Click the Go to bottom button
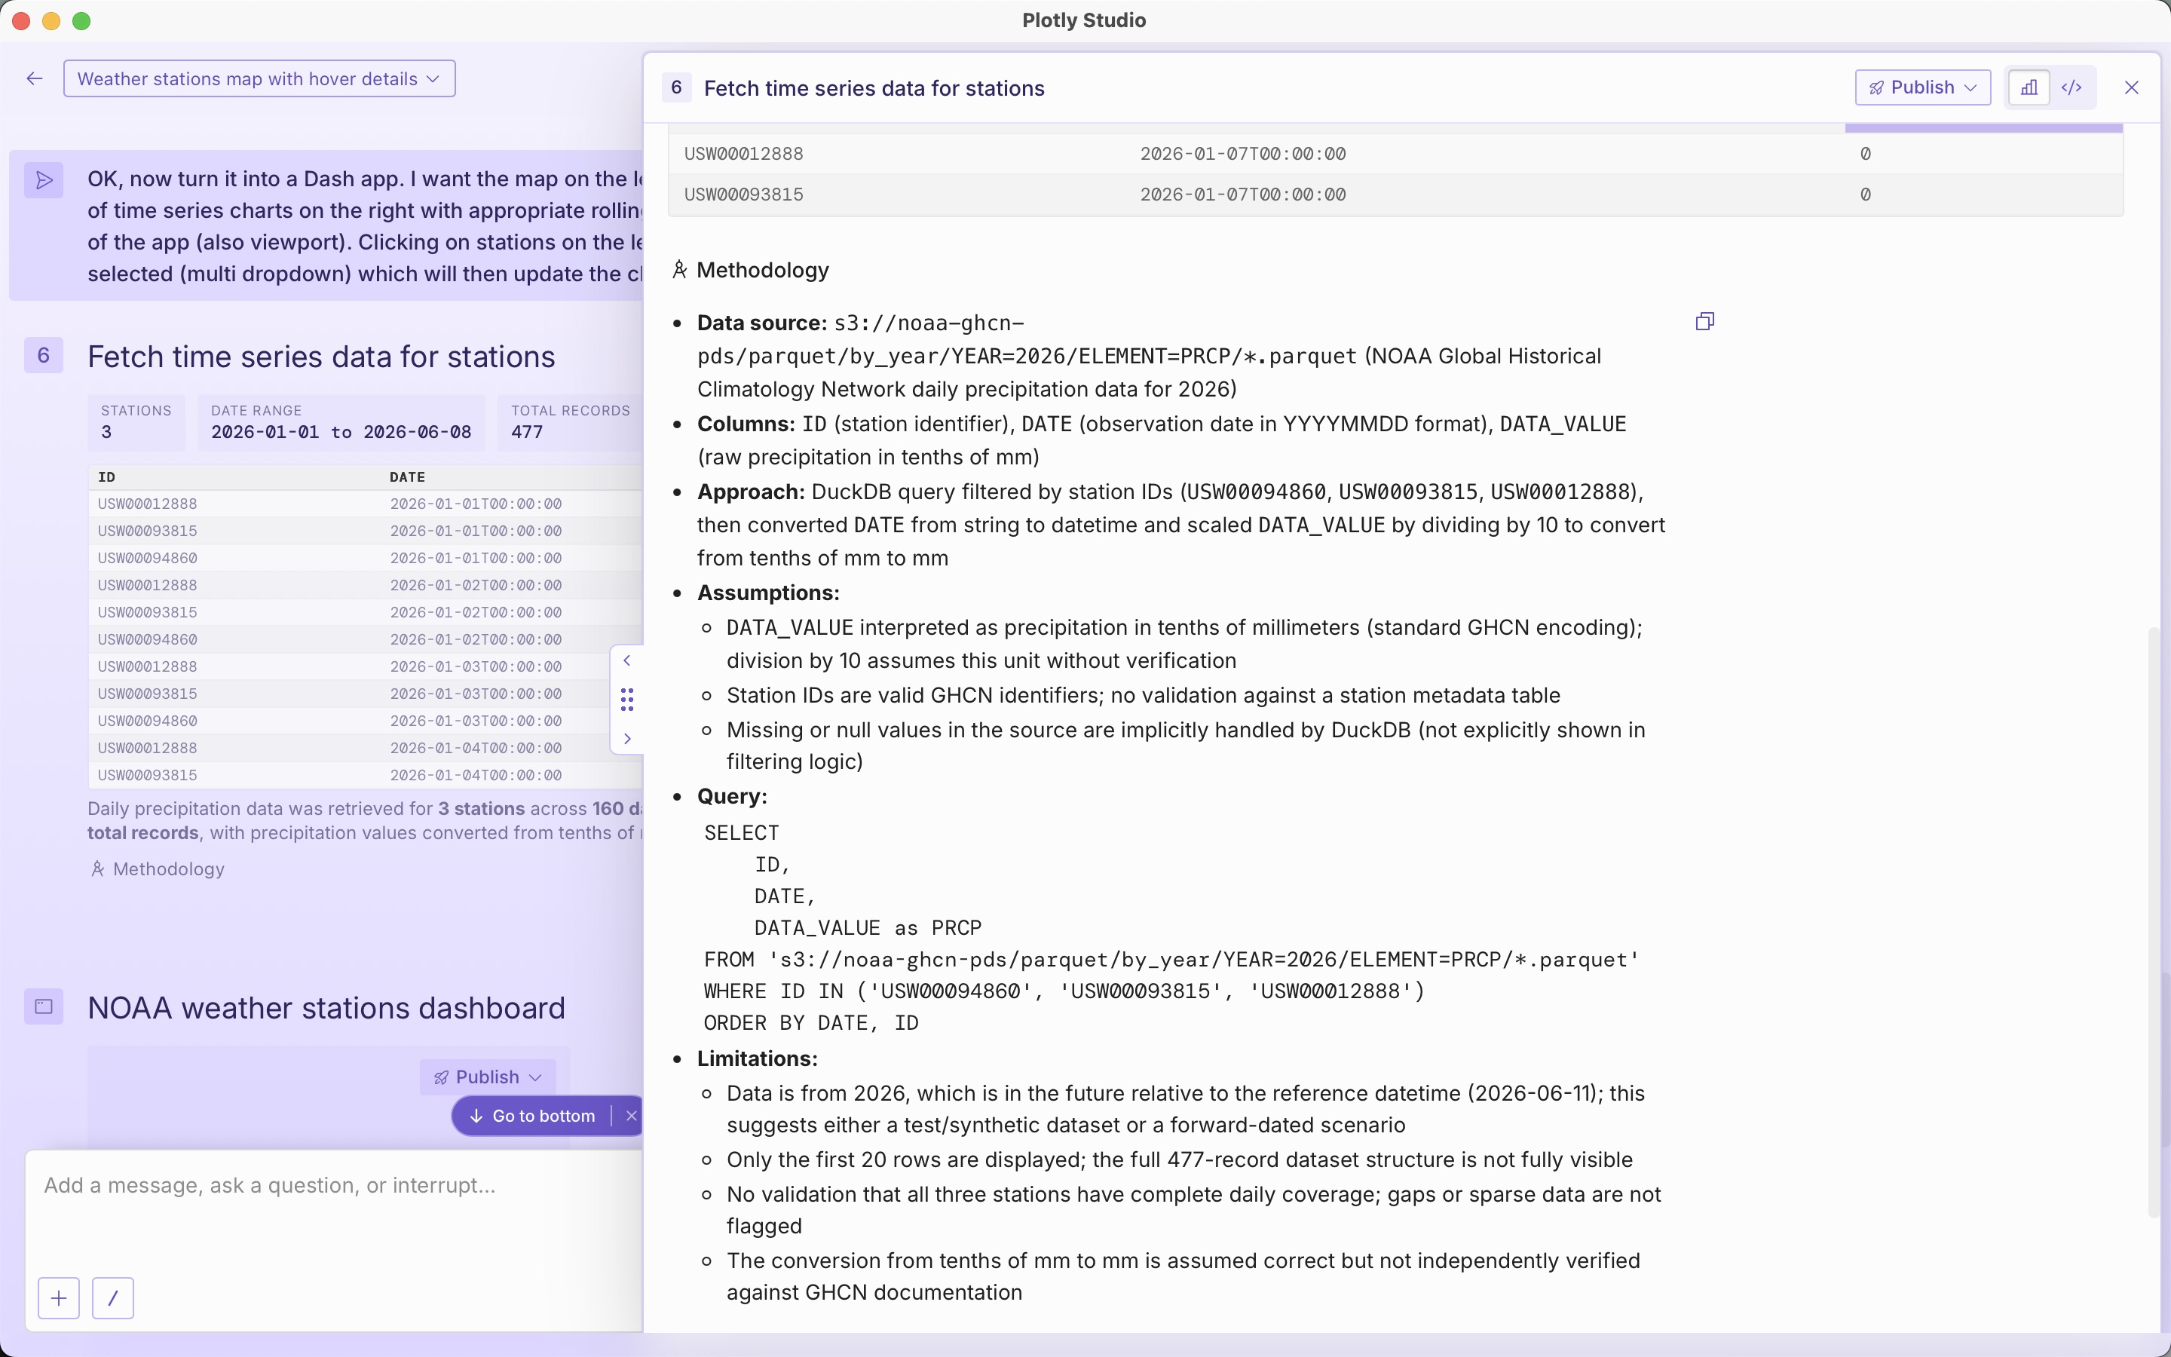The height and width of the screenshot is (1357, 2171). (x=533, y=1117)
